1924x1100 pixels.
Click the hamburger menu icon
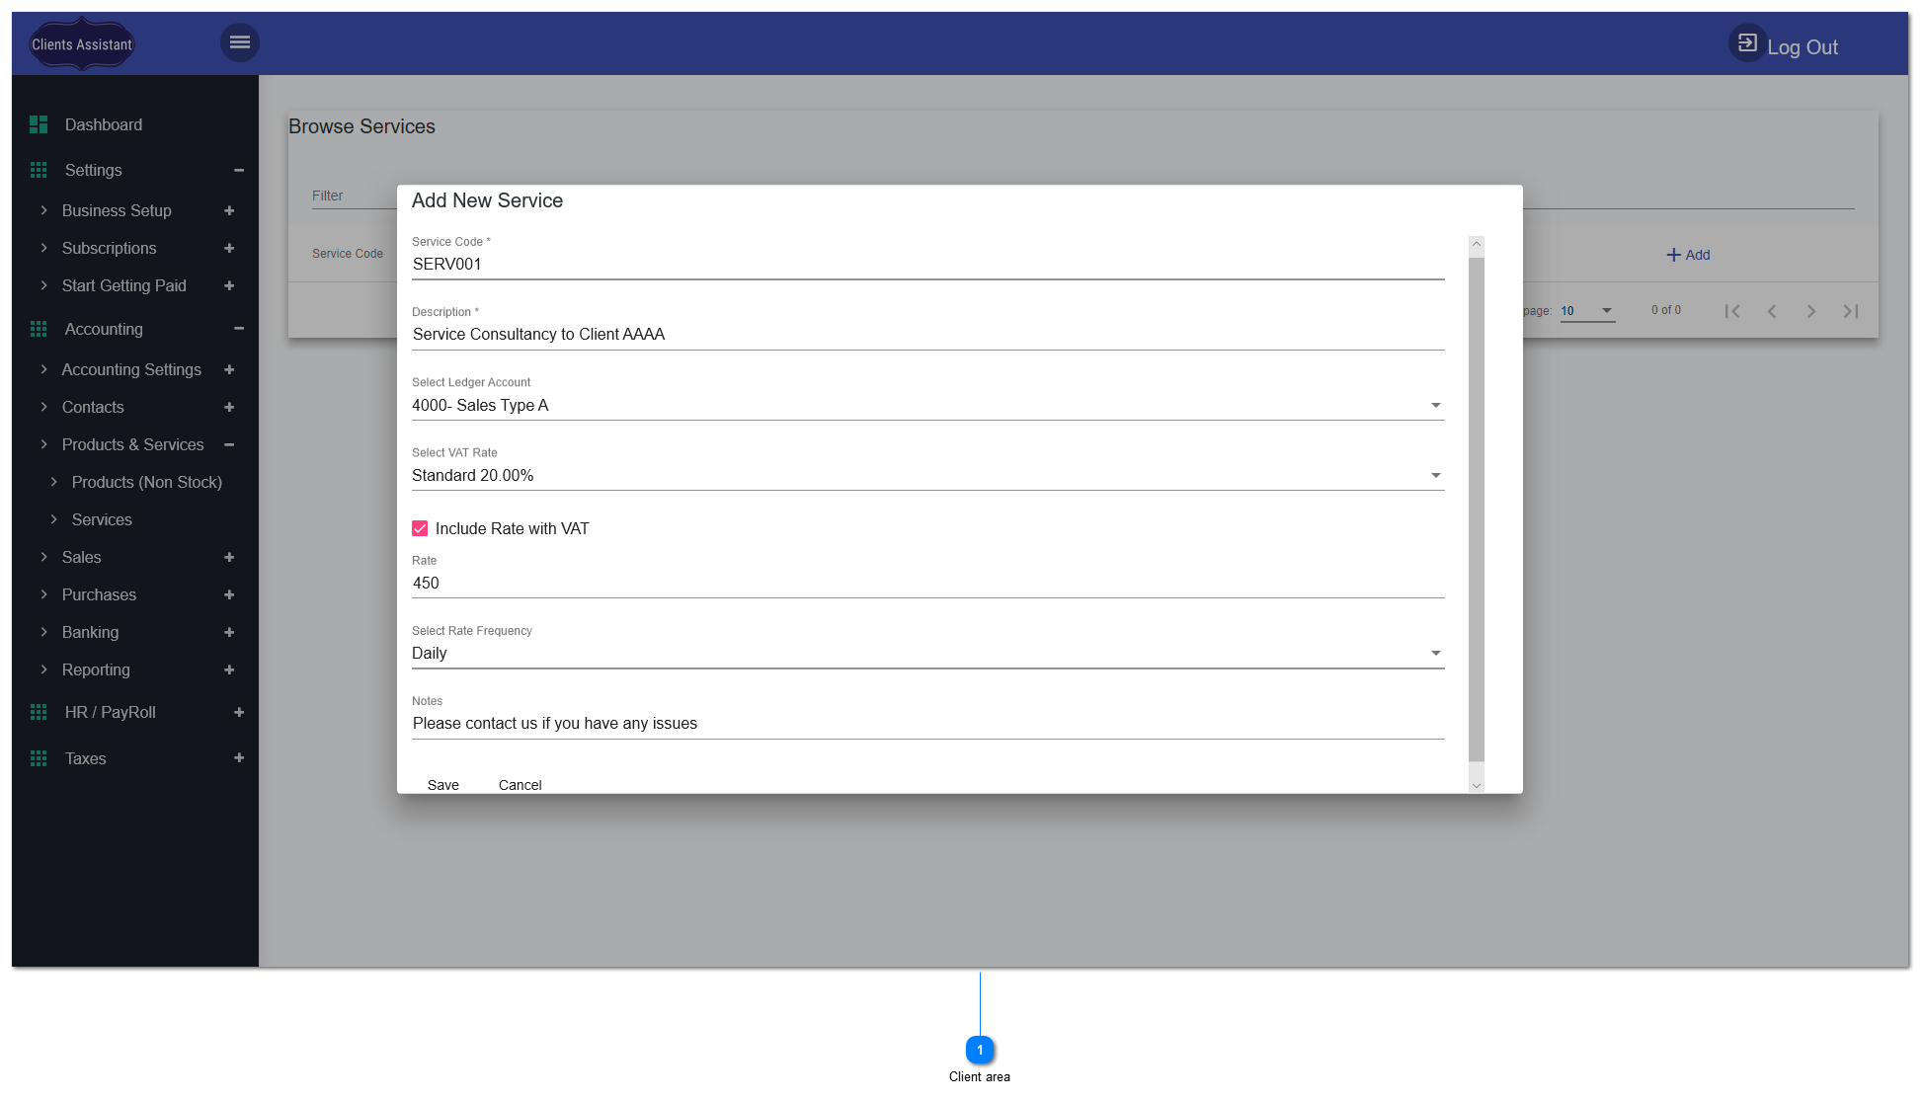pos(239,42)
